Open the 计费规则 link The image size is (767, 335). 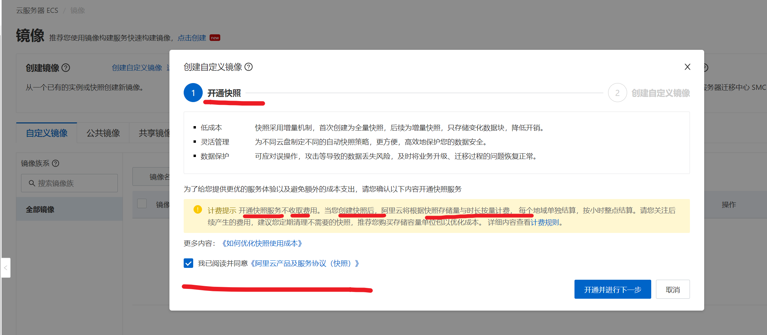[545, 222]
